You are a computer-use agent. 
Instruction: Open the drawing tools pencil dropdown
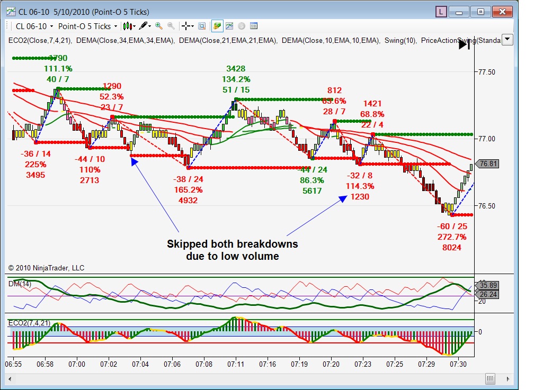pos(145,26)
